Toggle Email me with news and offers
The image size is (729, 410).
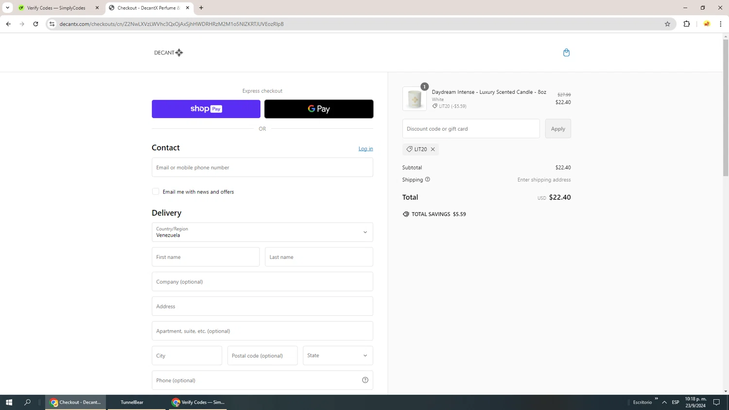pyautogui.click(x=156, y=192)
